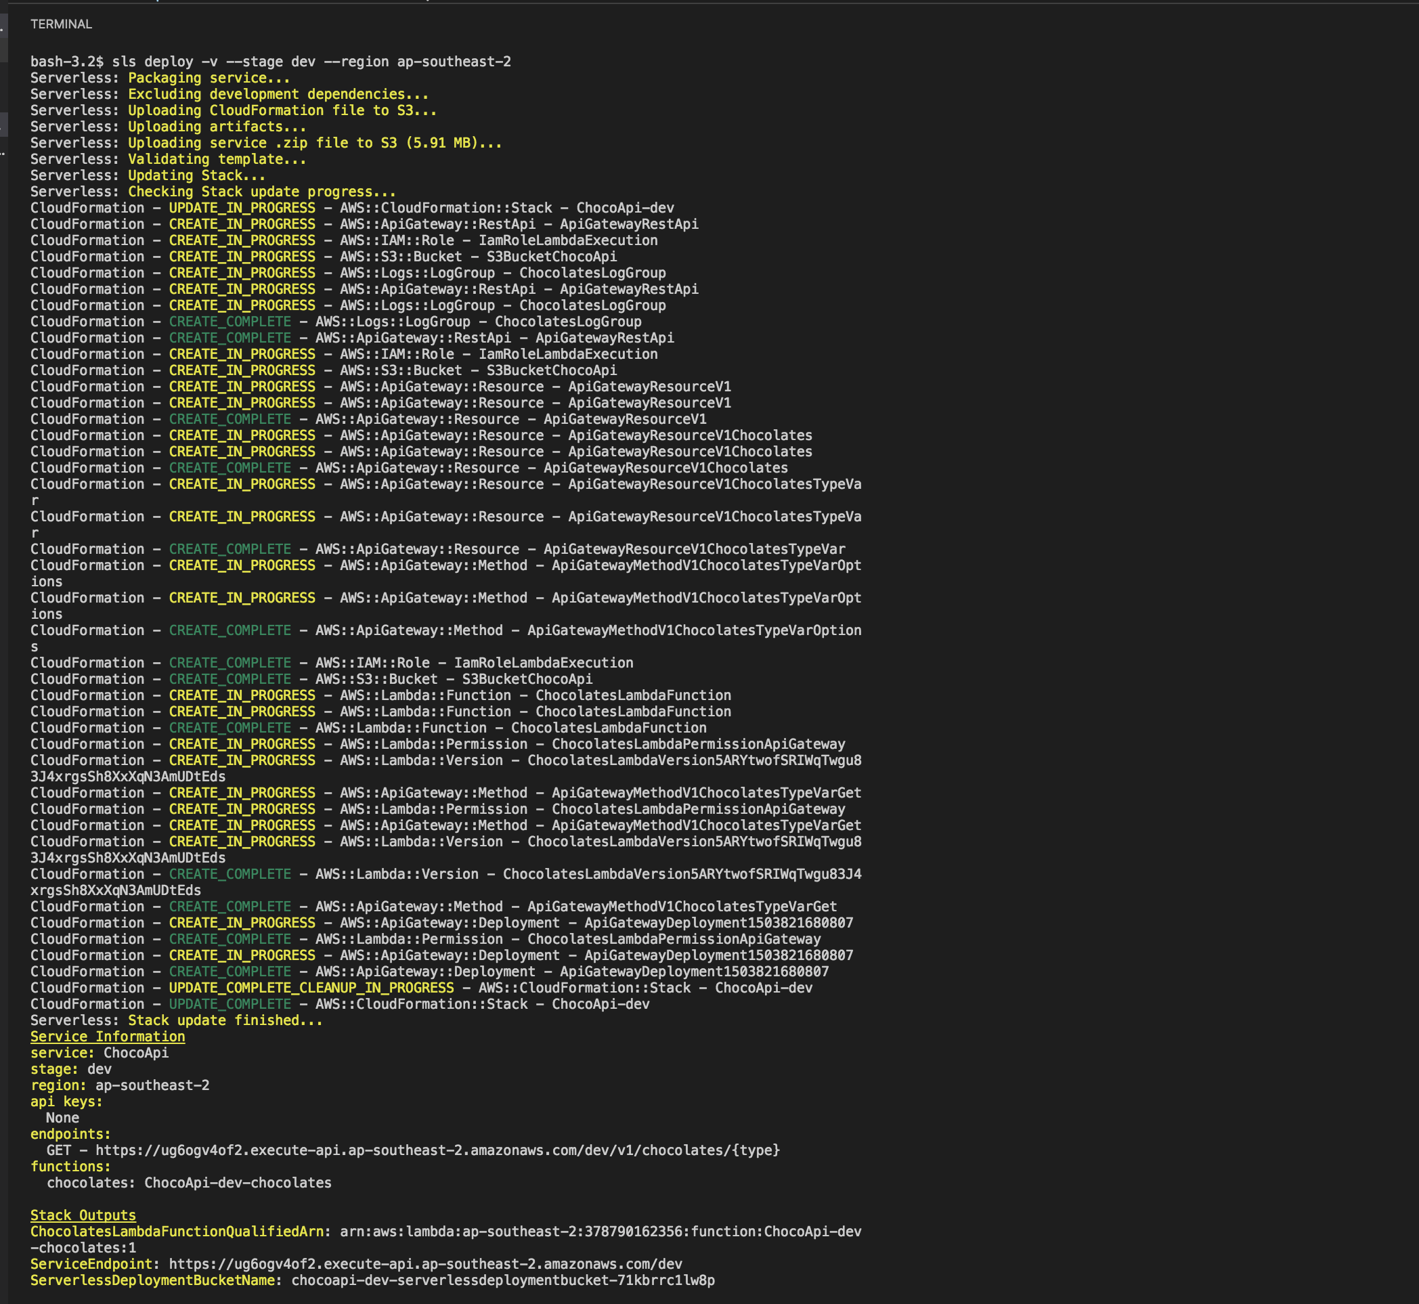Click CREATE_COMPLETE Lambda::Permission line

(x=425, y=938)
